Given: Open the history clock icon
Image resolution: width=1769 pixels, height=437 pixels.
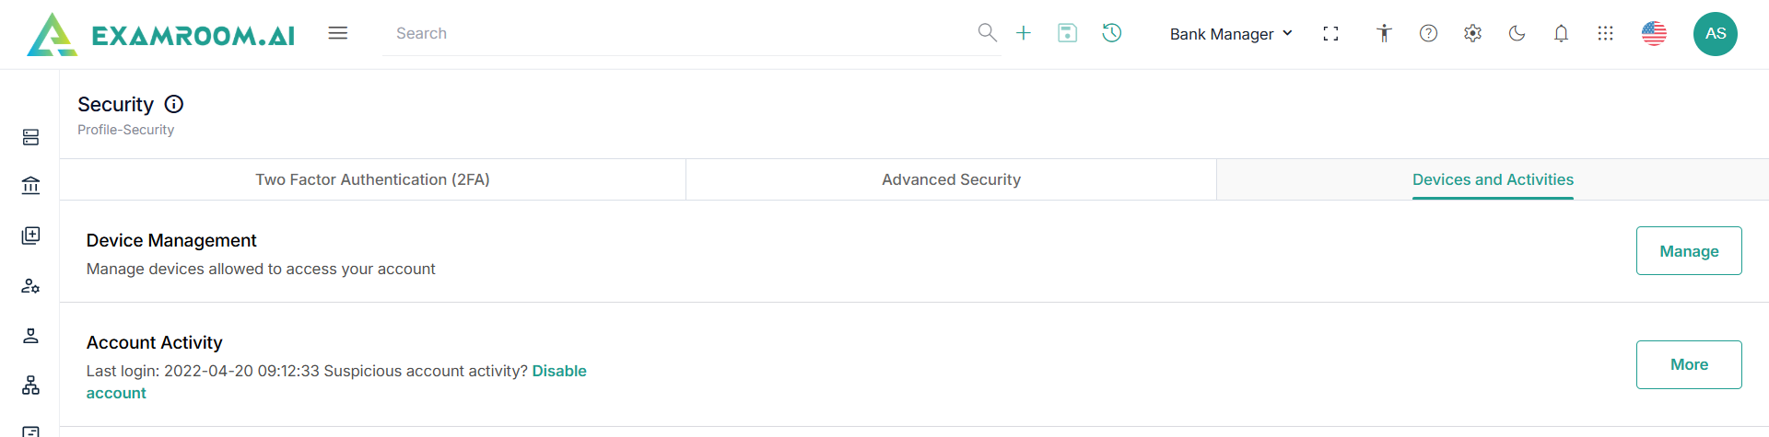Looking at the screenshot, I should pyautogui.click(x=1112, y=33).
